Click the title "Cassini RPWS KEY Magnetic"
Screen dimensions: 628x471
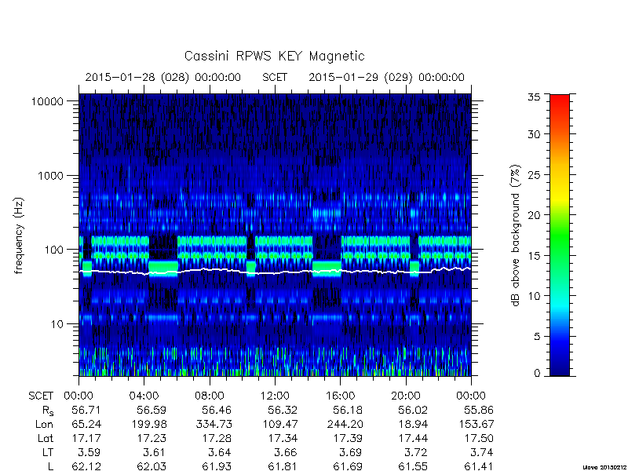point(274,56)
